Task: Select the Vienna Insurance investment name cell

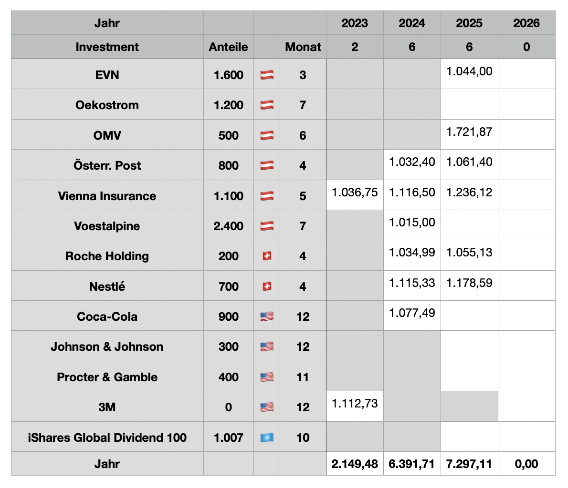Action: [107, 196]
